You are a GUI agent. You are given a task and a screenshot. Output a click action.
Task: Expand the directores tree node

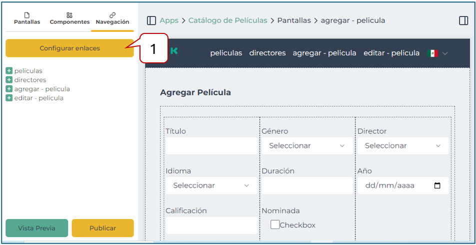pyautogui.click(x=9, y=80)
